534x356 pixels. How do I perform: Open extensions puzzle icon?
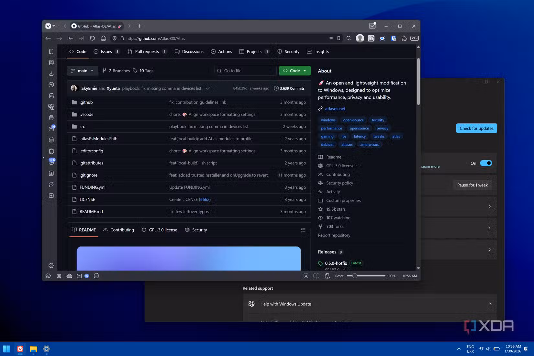404,38
